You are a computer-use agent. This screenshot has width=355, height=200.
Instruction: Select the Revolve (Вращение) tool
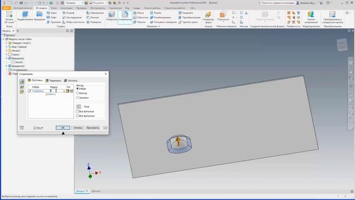[x=39, y=16]
